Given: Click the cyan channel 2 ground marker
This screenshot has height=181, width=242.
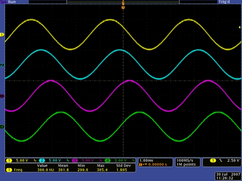Looking at the screenshot, I should [x=2, y=65].
